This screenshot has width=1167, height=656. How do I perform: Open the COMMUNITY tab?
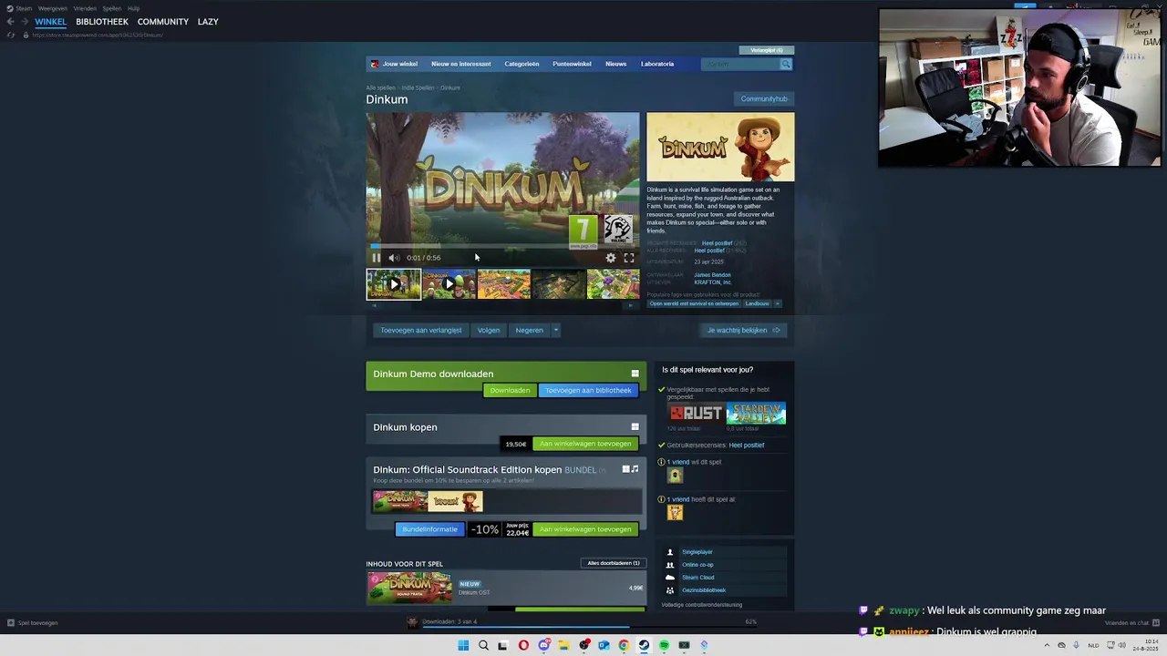click(163, 21)
